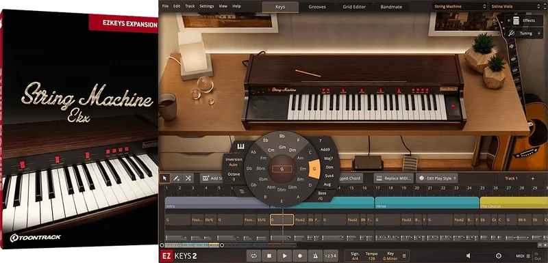548x263 pixels.
Task: Select Em in the chord wheel
Action: point(303,169)
